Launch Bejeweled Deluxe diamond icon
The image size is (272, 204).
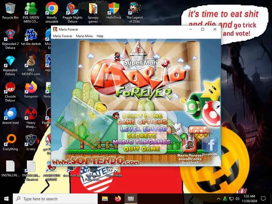click(10, 65)
